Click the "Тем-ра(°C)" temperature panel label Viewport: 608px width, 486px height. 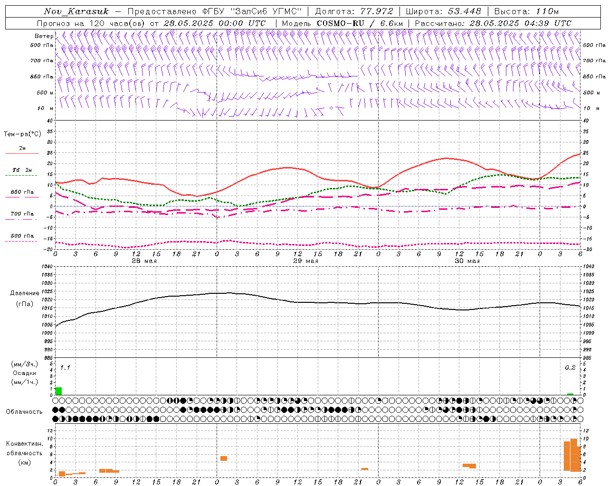tap(22, 134)
